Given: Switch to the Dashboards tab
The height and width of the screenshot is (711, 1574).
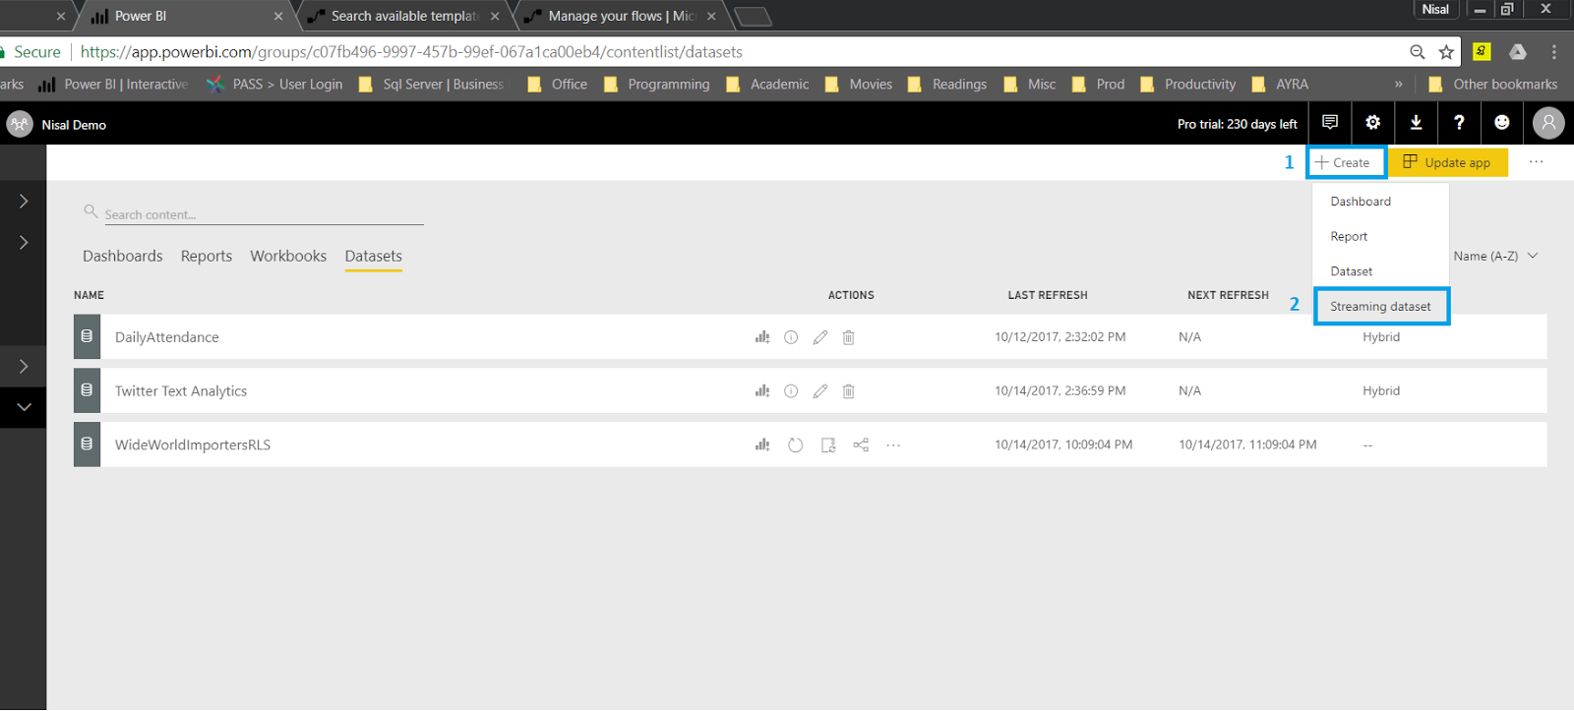Looking at the screenshot, I should [x=123, y=256].
